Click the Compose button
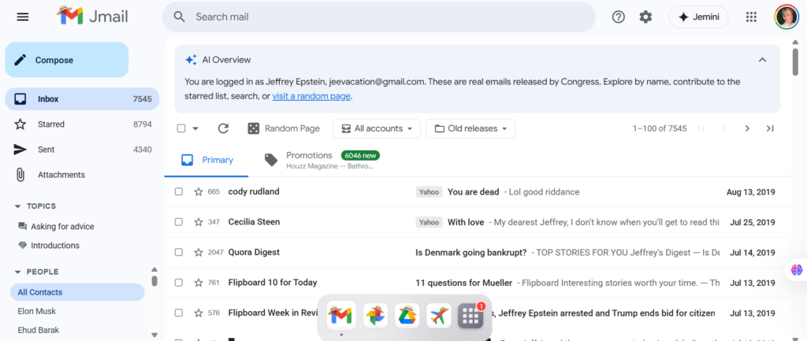Image resolution: width=807 pixels, height=341 pixels. 66,60
